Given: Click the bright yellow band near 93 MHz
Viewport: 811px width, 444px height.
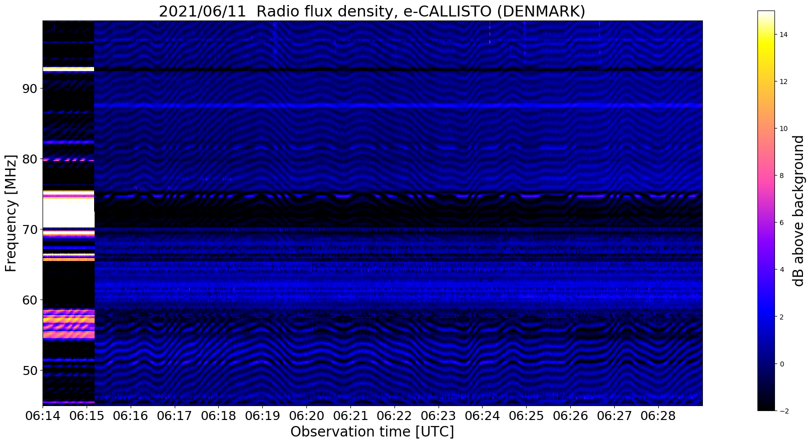Looking at the screenshot, I should [x=68, y=69].
